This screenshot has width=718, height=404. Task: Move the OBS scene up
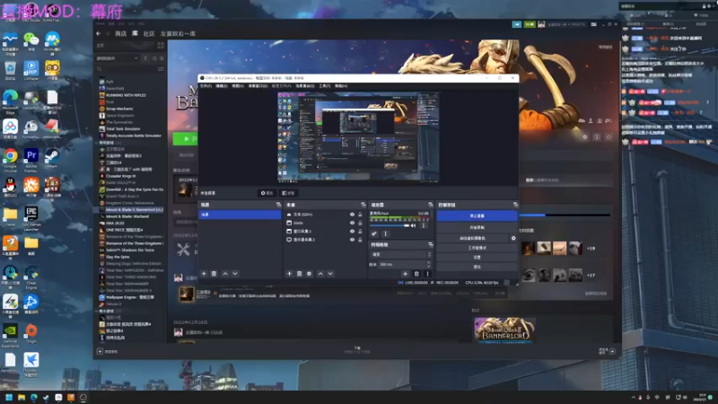[225, 274]
